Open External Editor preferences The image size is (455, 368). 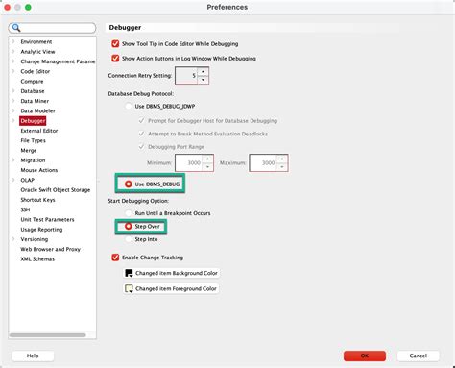39,131
